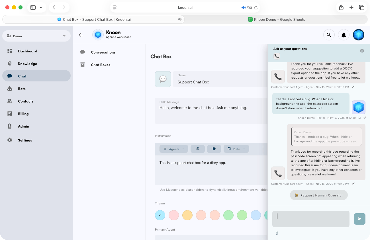Click the chat message input field

(311, 219)
